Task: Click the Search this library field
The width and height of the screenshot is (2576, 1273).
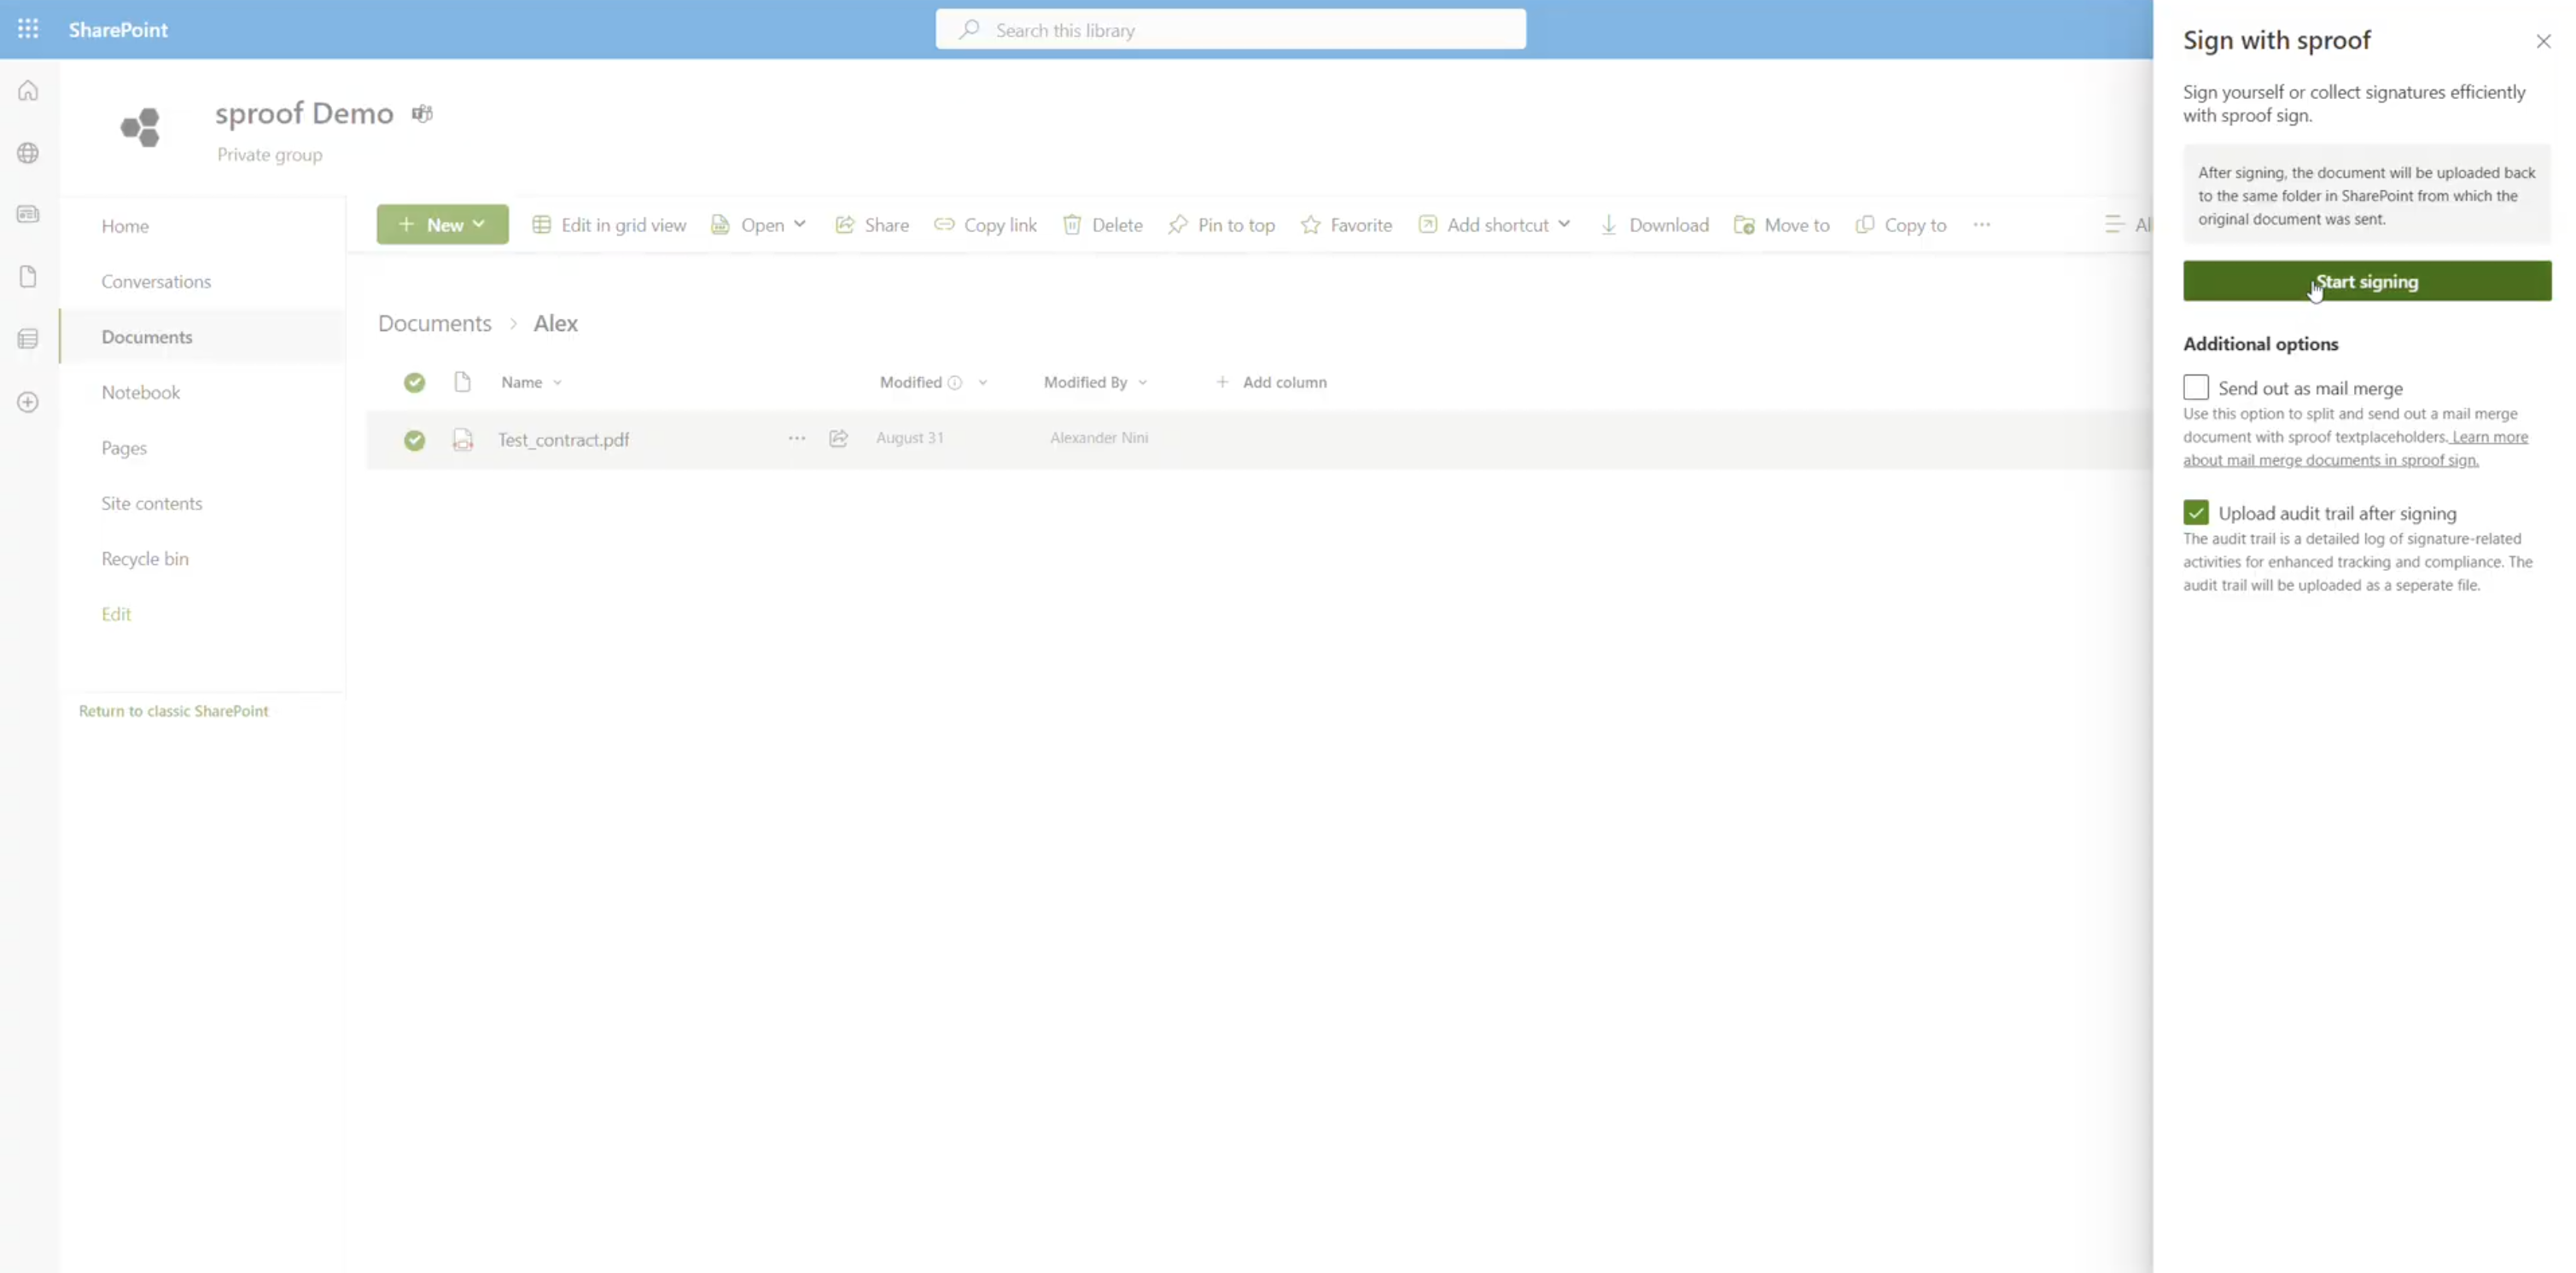Action: (x=1231, y=30)
